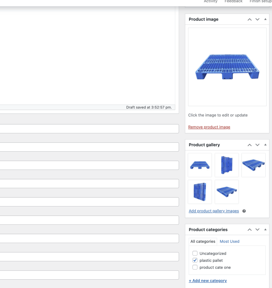The image size is (272, 288).
Task: Move Product gallery panel down
Action: click(x=257, y=145)
